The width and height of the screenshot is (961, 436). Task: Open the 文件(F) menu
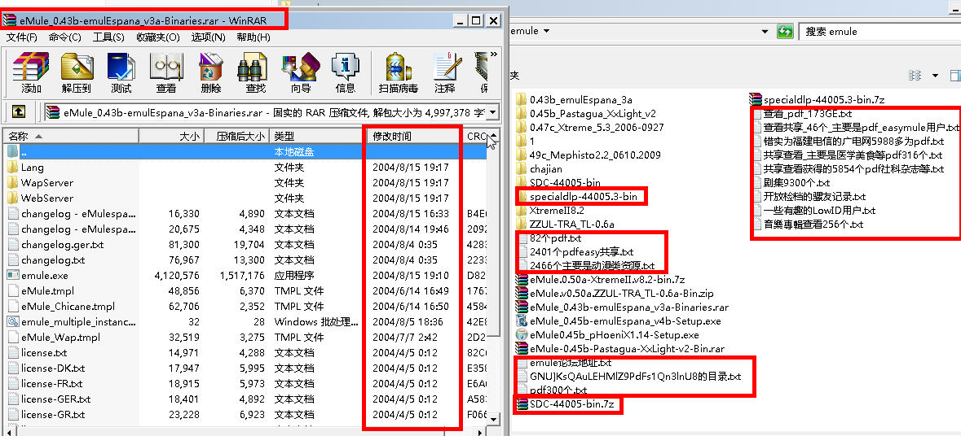tap(22, 37)
